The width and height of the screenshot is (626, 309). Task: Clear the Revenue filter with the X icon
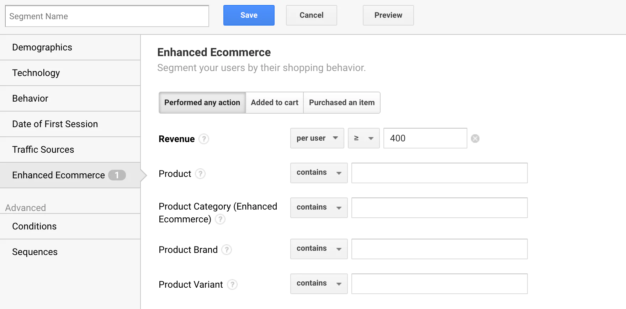pyautogui.click(x=475, y=139)
